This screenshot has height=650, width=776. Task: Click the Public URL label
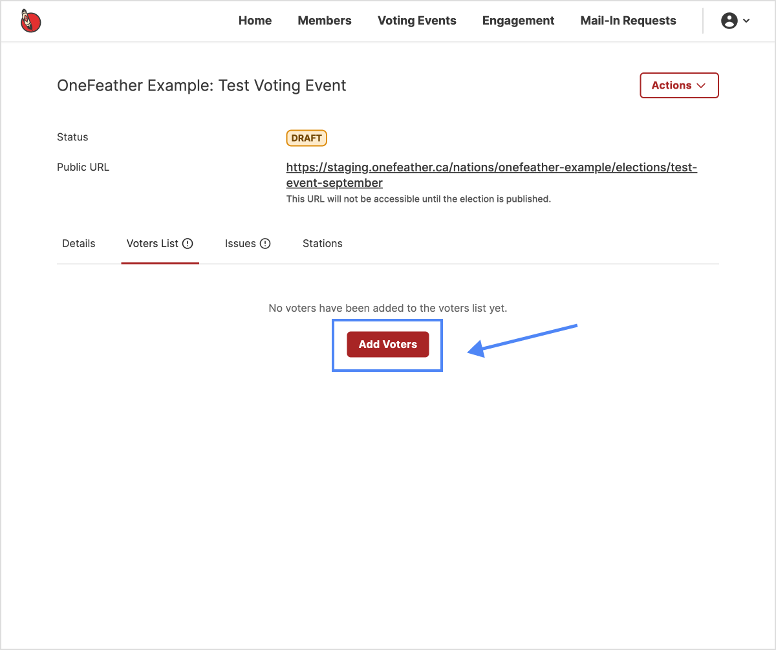83,167
